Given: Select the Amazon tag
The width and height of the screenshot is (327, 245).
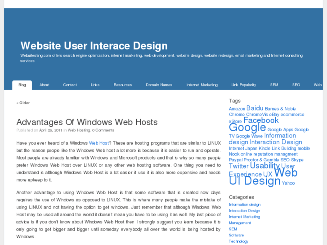Looking at the screenshot, I should 237,109.
